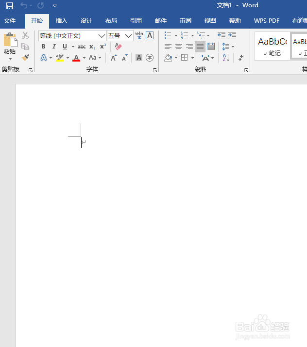Click the Increase Font Size icon
The height and width of the screenshot is (347, 307).
(114, 58)
